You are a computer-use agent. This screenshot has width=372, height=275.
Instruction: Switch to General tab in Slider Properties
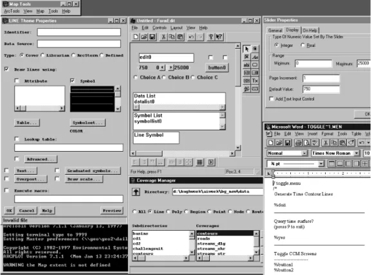click(x=275, y=30)
